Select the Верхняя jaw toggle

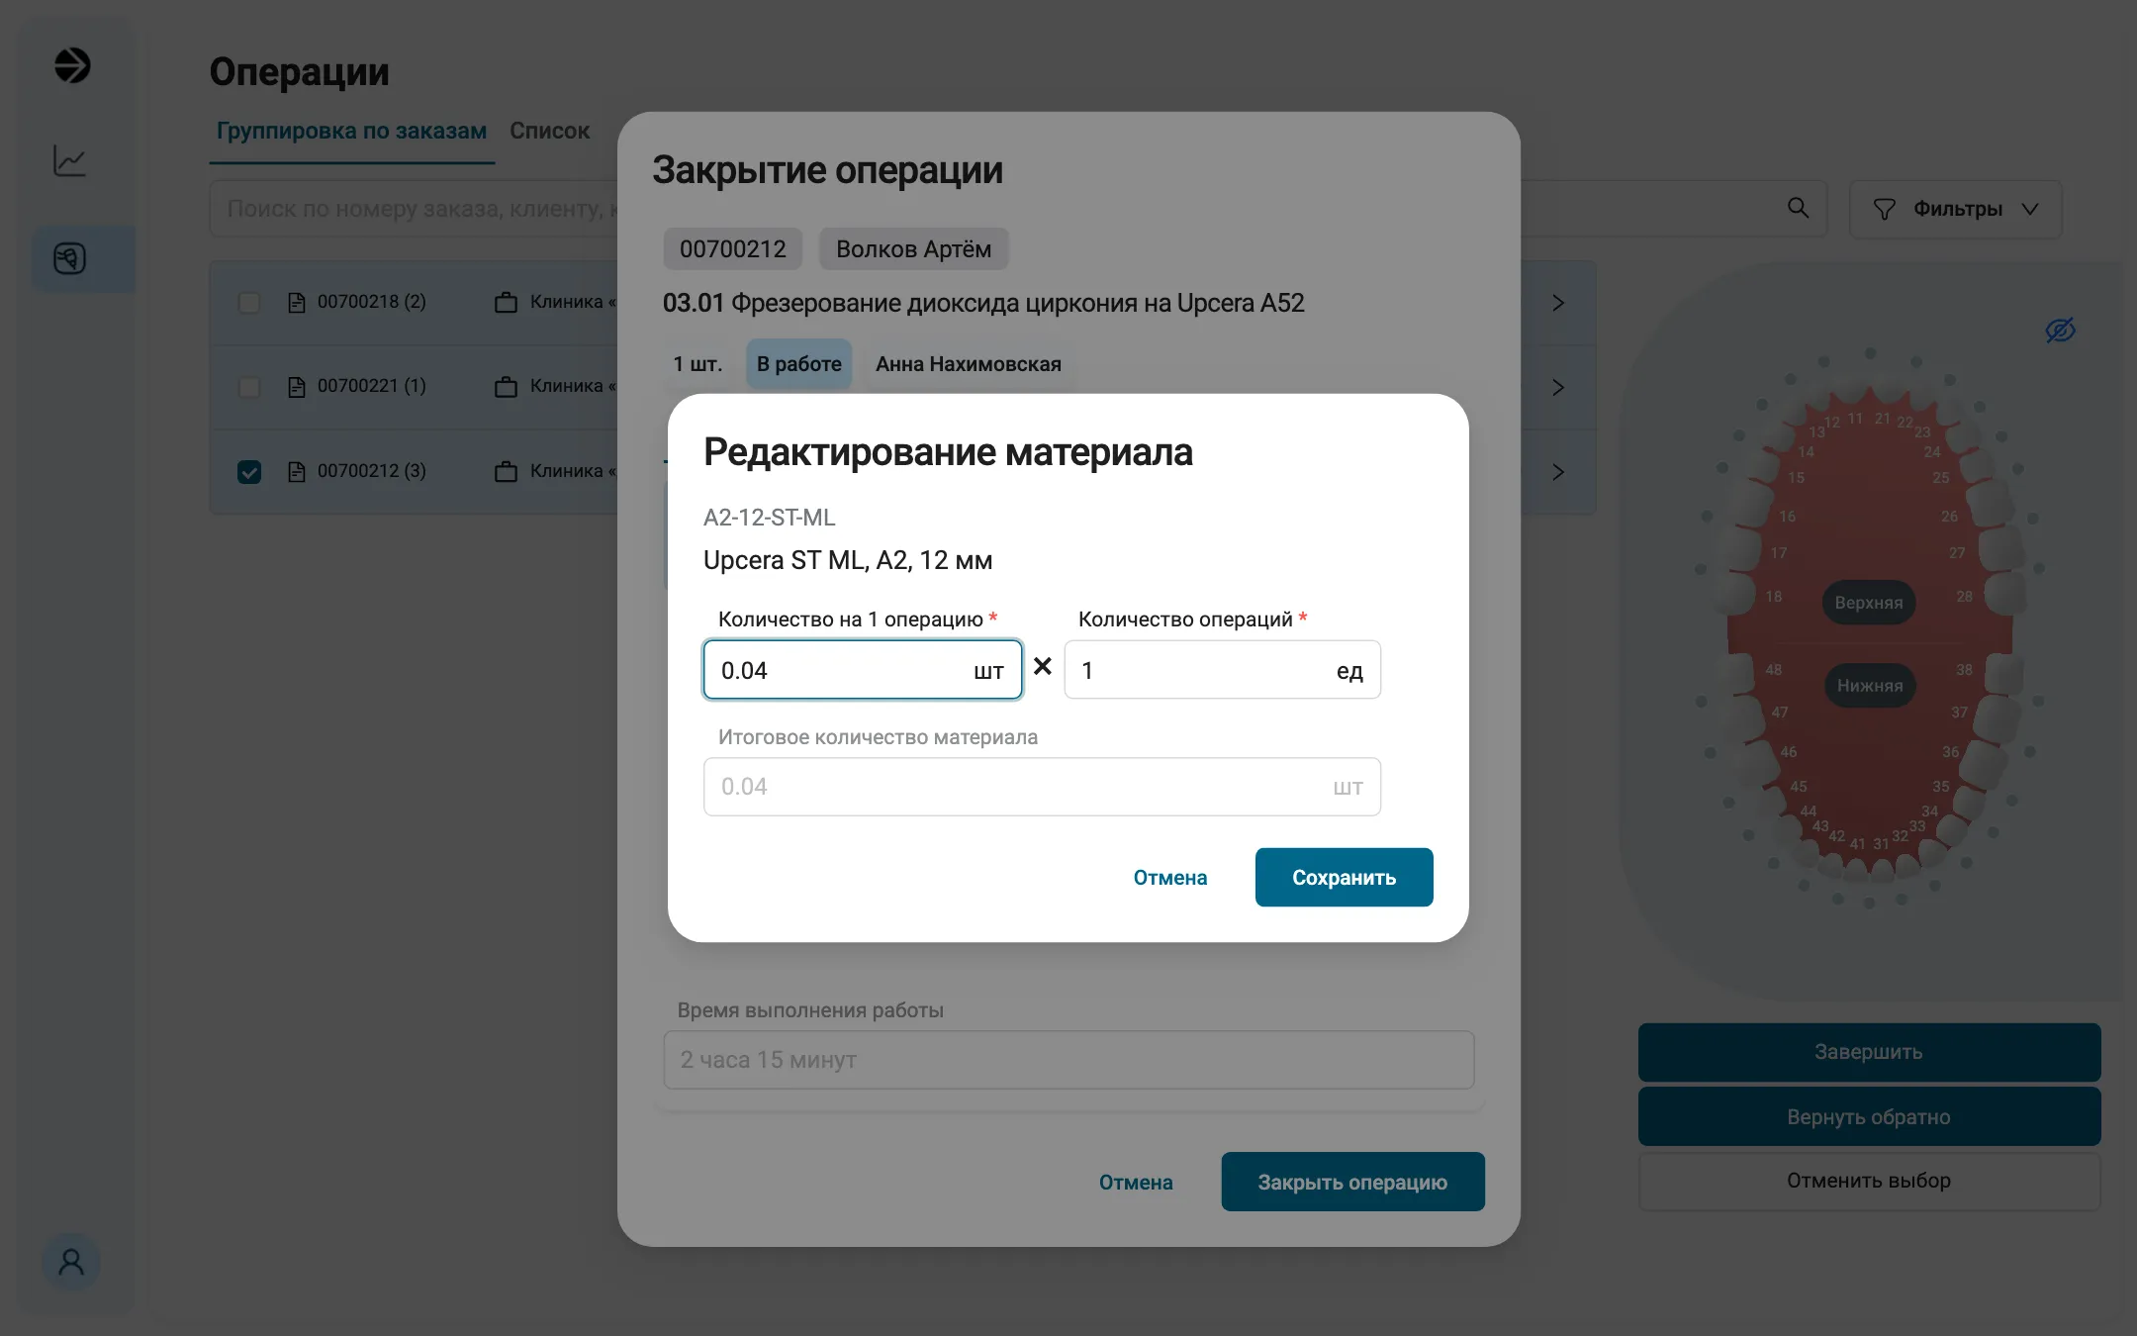pyautogui.click(x=1869, y=603)
